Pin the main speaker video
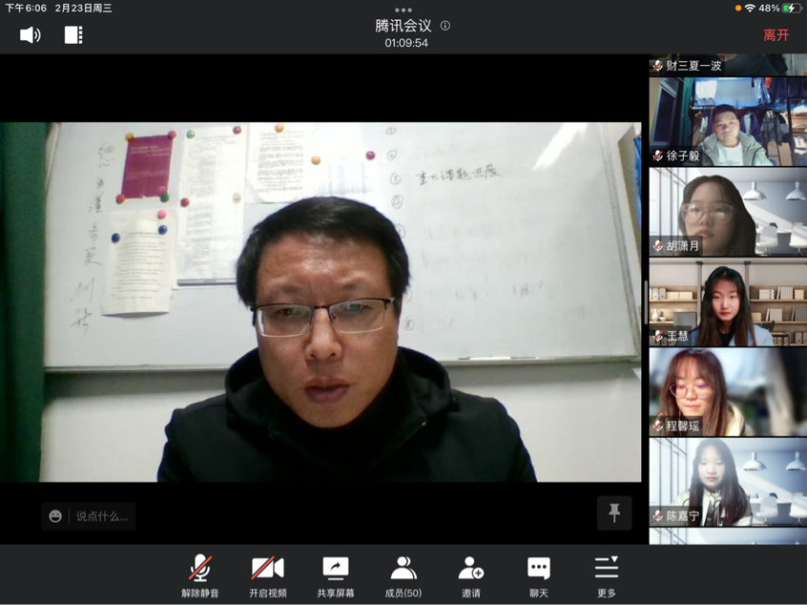 coord(614,513)
